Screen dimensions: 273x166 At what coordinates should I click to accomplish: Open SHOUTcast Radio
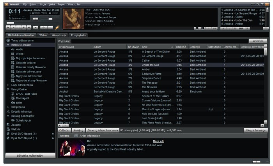click(27, 94)
